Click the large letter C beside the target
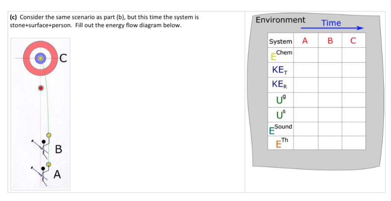391x201 pixels. 63,59
